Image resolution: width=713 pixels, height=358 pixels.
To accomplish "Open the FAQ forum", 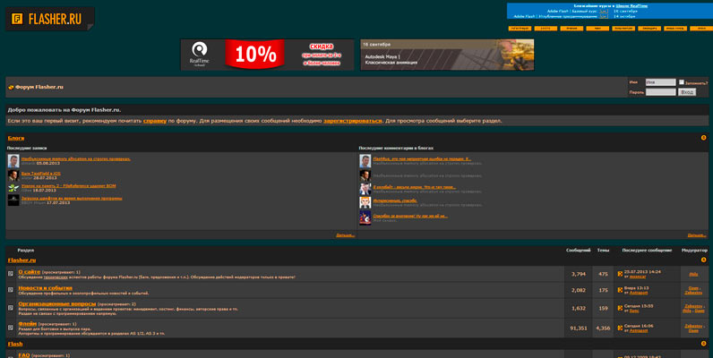I will pos(23,354).
